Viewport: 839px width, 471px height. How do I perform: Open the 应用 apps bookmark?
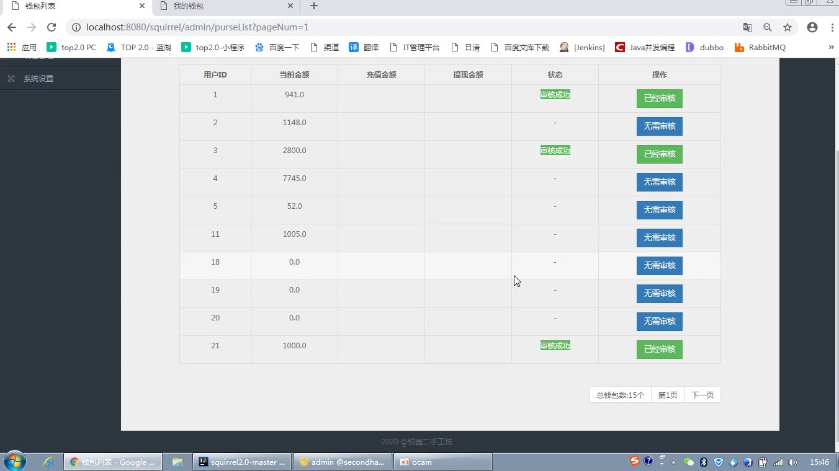(22, 47)
